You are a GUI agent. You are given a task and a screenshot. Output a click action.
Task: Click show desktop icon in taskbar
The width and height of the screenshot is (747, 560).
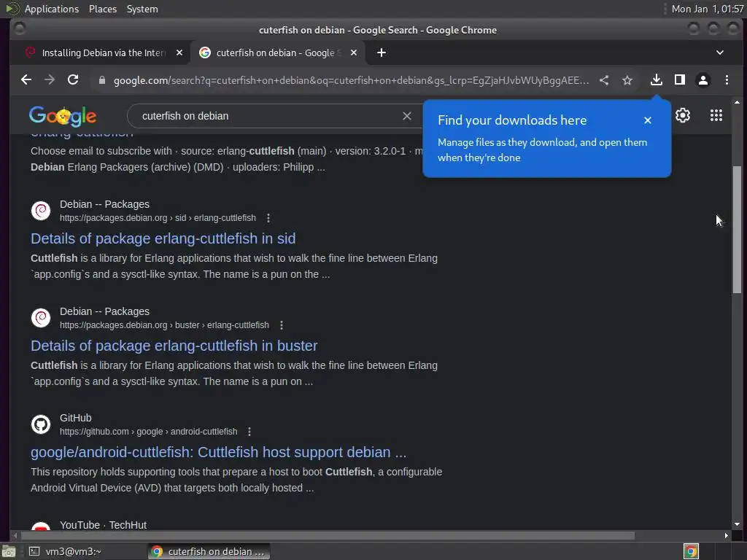[9, 551]
